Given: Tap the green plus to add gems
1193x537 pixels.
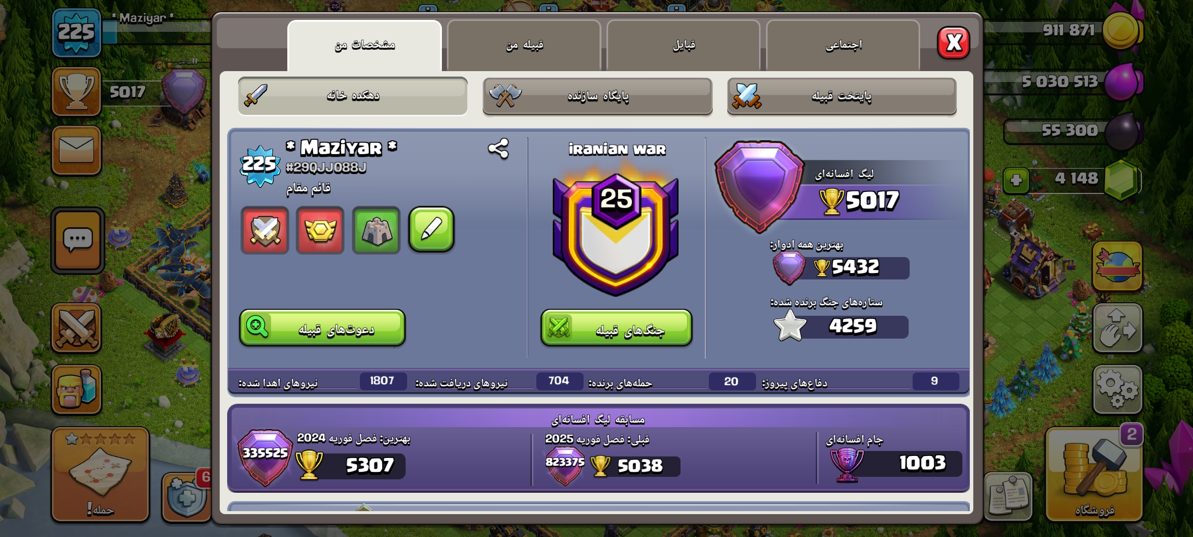Looking at the screenshot, I should click(1016, 180).
